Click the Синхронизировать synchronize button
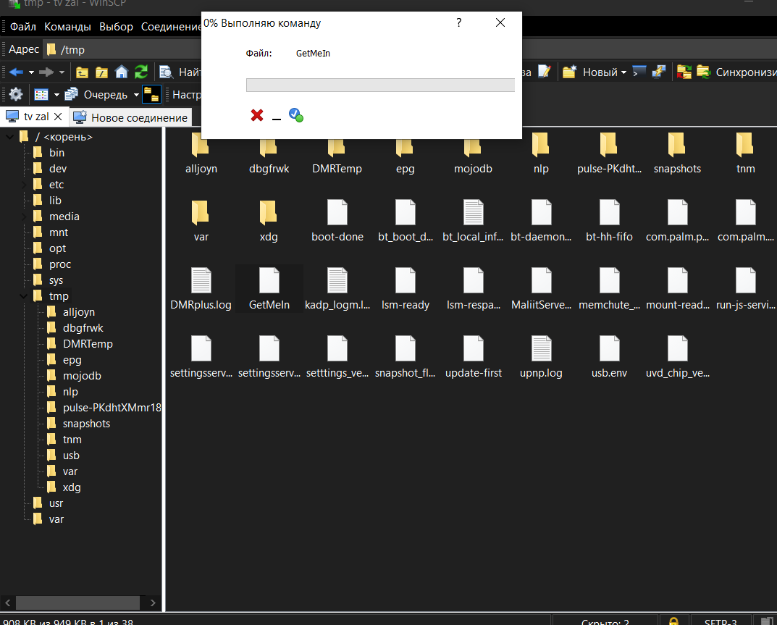Image resolution: width=777 pixels, height=625 pixels. click(x=736, y=72)
